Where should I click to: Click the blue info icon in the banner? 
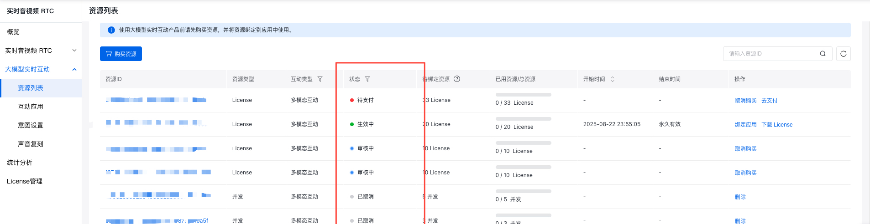pos(111,30)
